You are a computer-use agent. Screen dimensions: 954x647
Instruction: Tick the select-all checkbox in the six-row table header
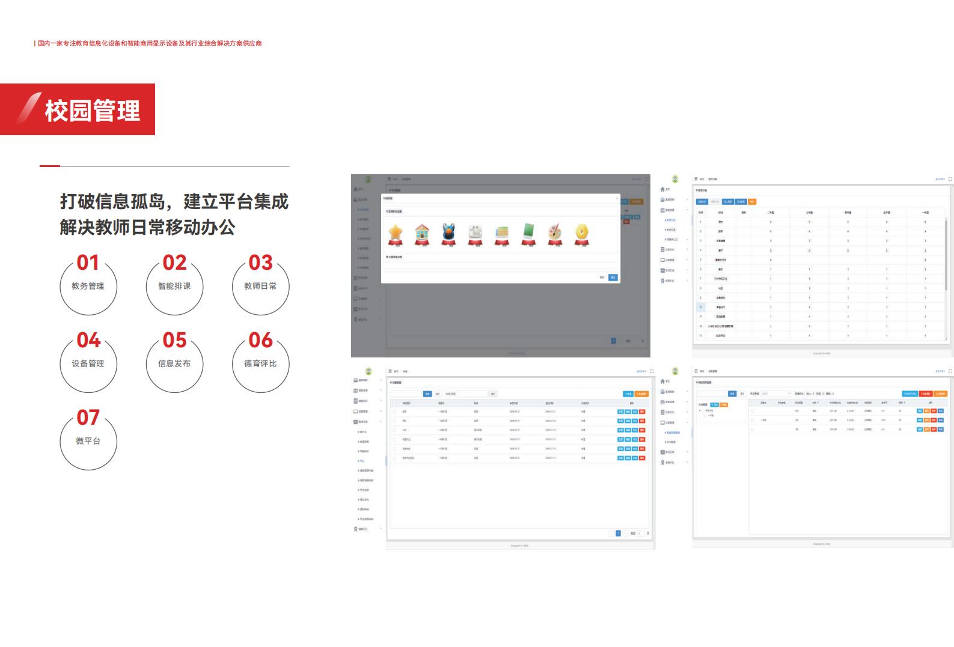click(x=394, y=403)
